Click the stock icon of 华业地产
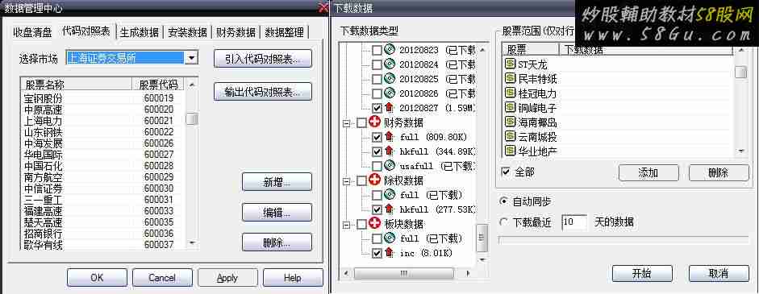The width and height of the screenshot is (759, 294). pos(510,151)
